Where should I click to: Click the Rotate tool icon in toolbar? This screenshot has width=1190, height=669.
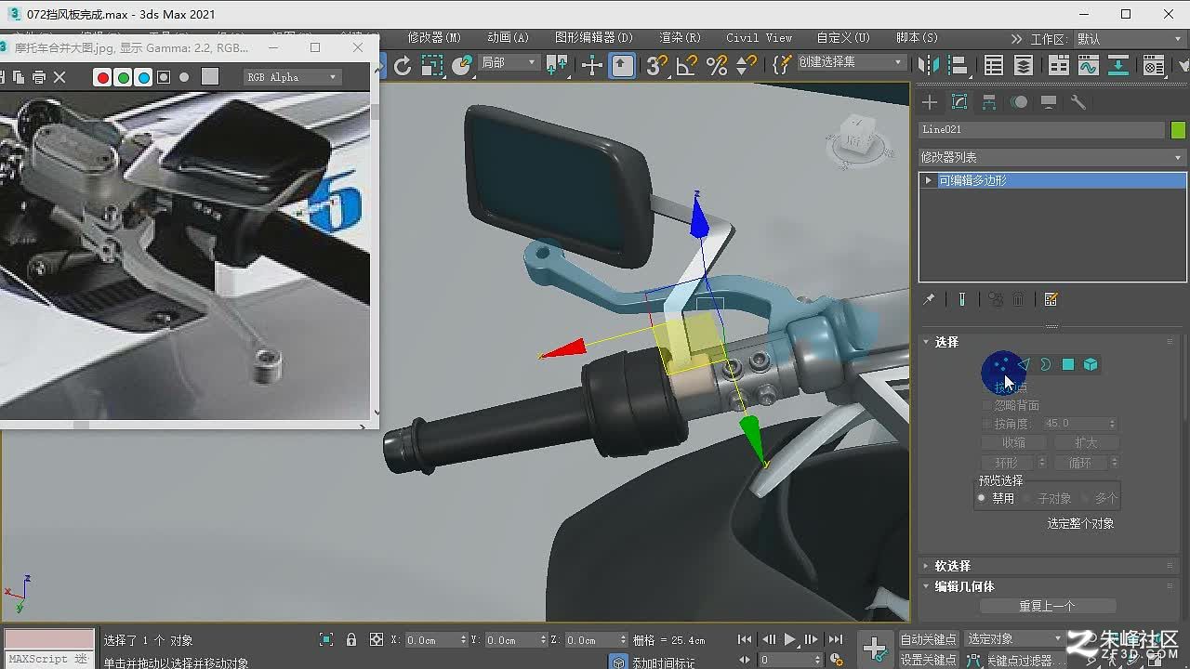click(403, 65)
